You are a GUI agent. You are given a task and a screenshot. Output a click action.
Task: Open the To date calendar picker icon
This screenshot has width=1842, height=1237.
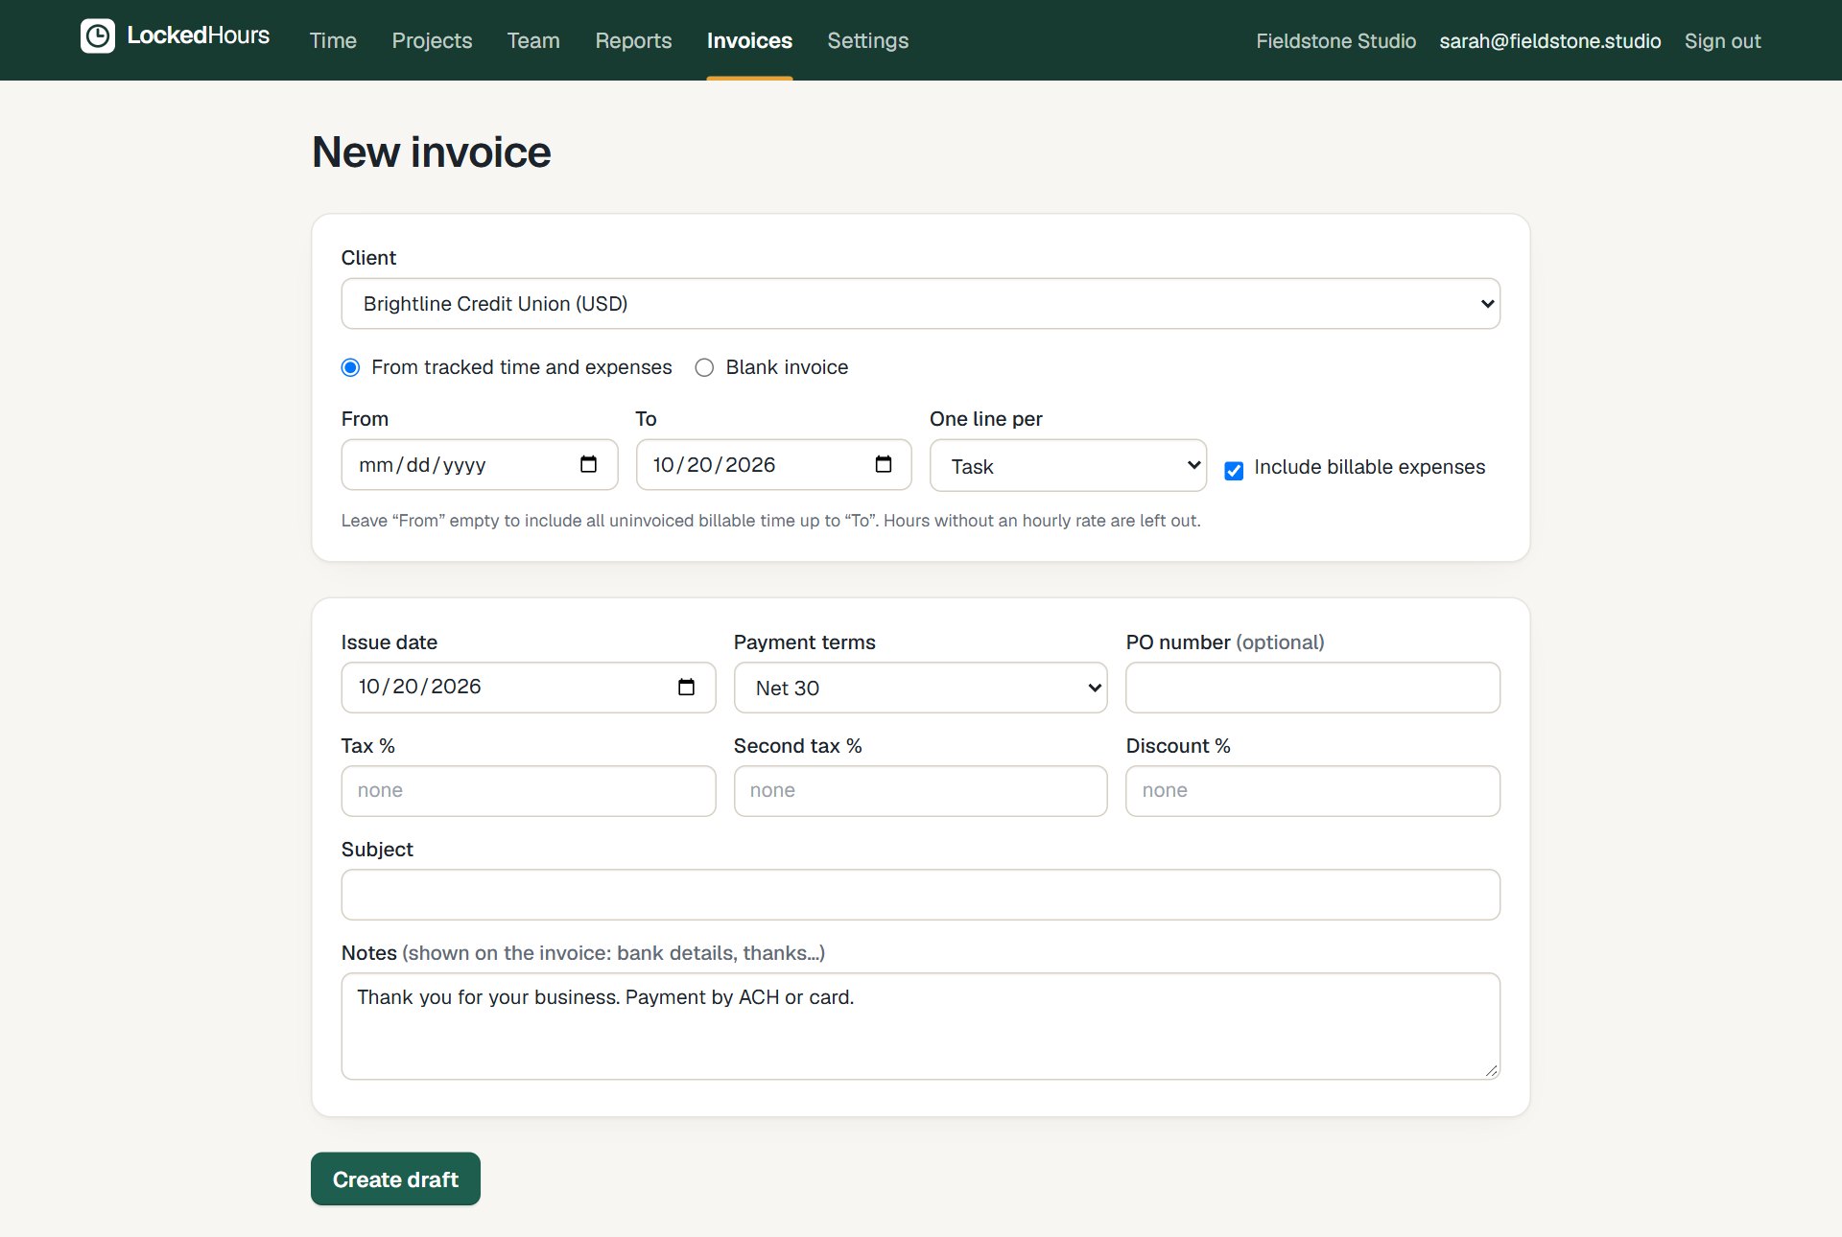tap(883, 464)
